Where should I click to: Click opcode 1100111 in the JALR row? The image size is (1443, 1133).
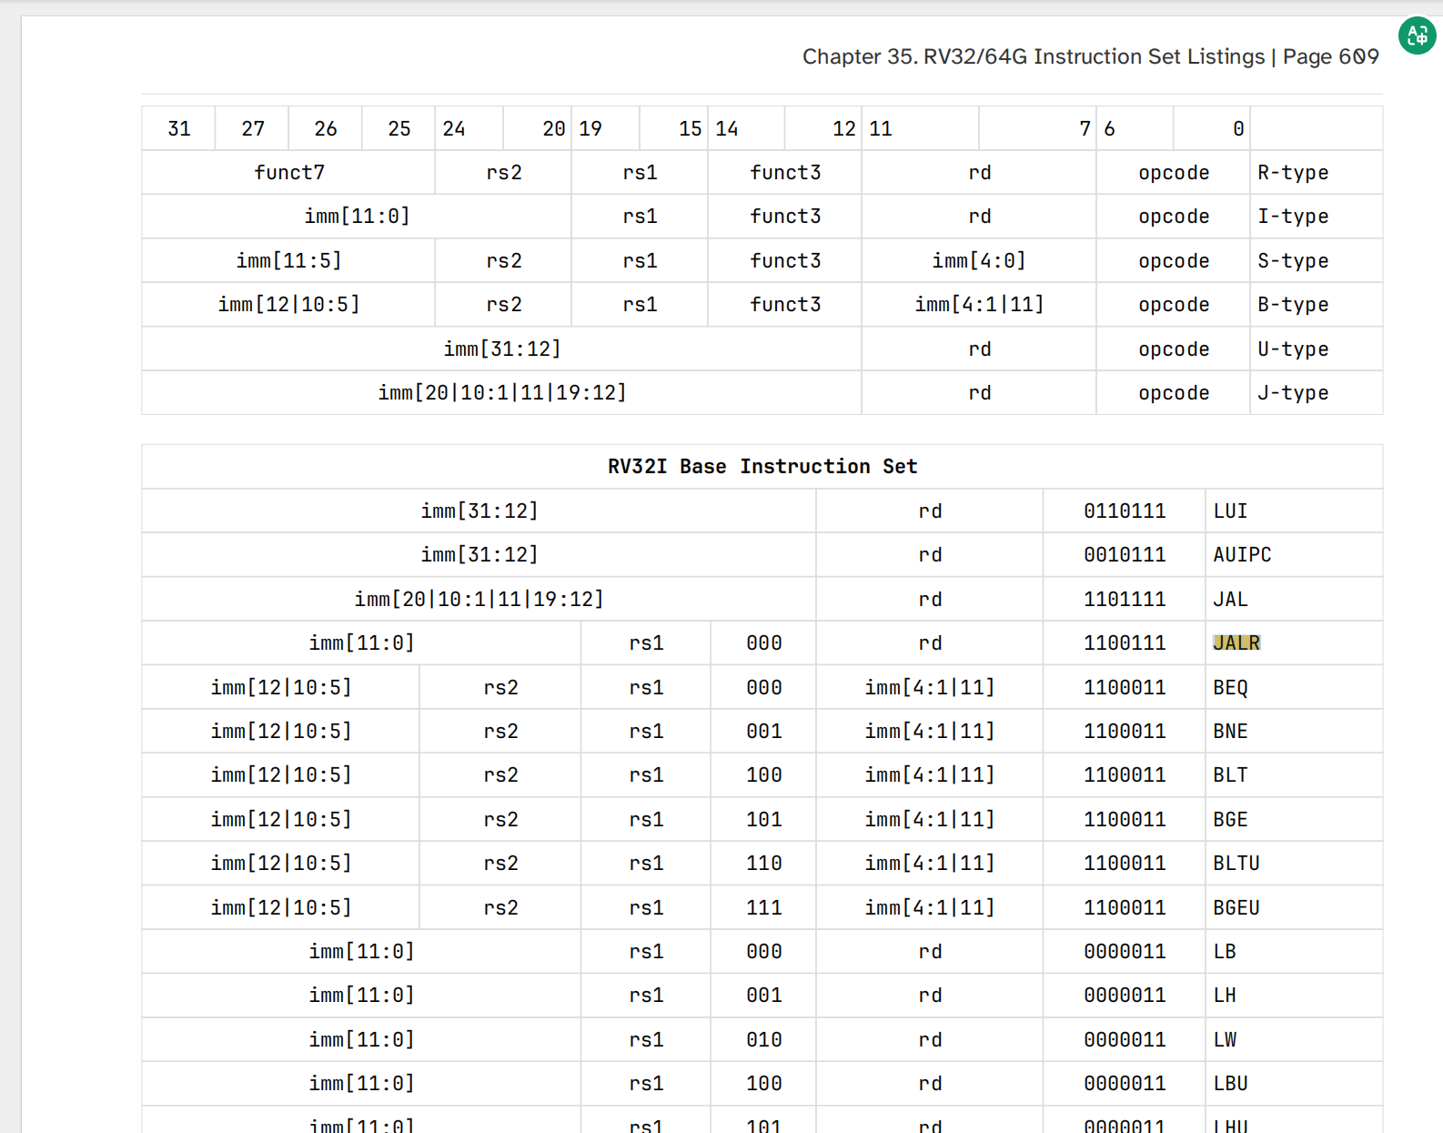tap(1125, 642)
